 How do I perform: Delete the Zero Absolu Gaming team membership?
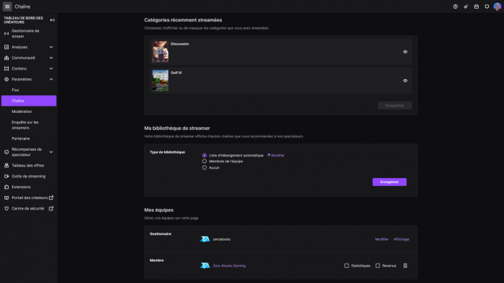tap(405, 266)
